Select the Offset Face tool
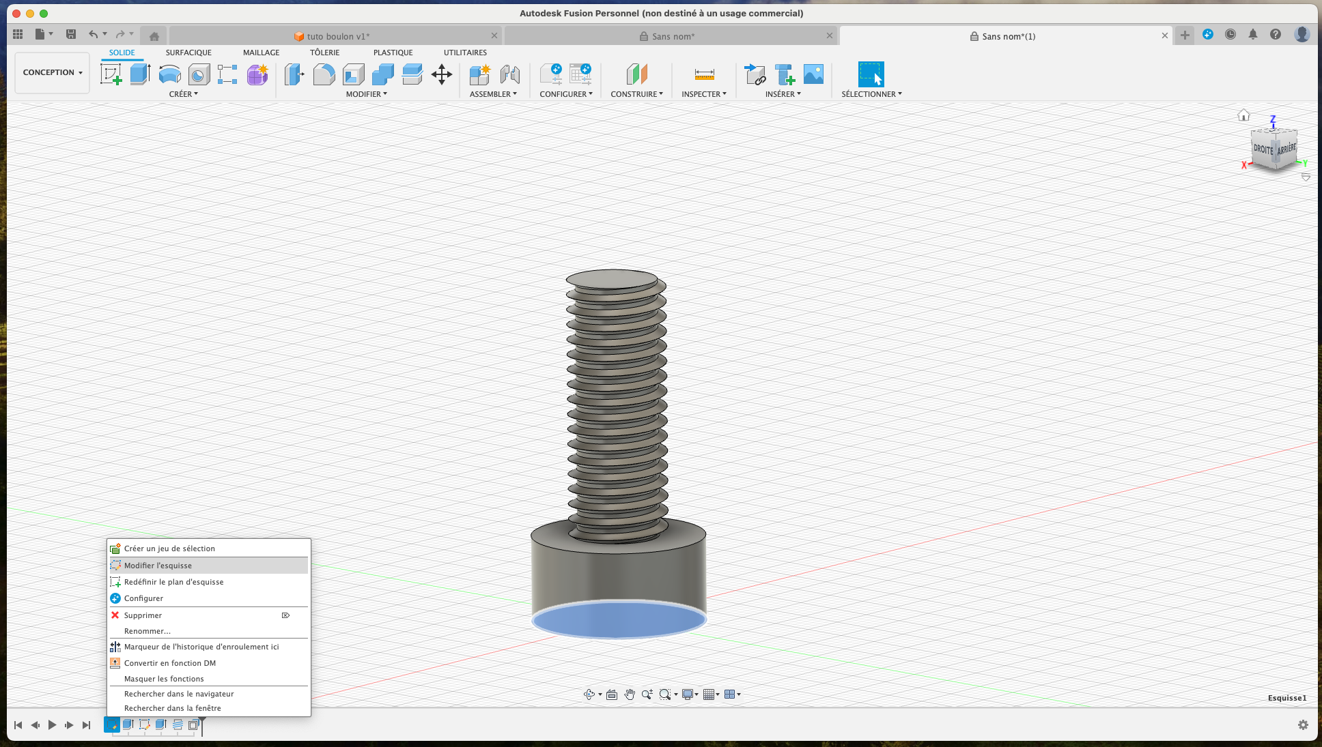 coord(412,74)
